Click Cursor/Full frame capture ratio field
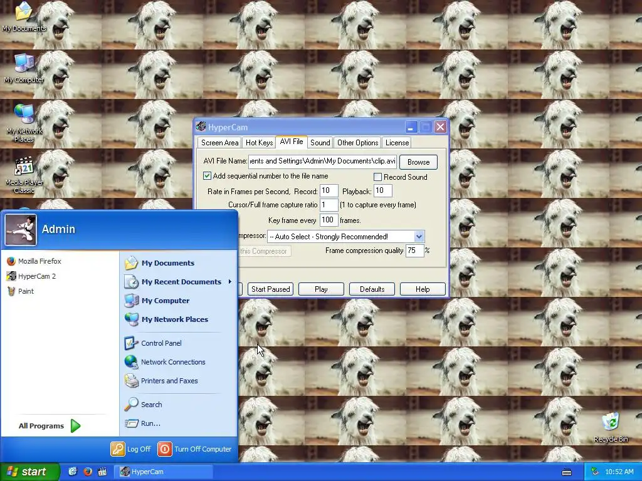The width and height of the screenshot is (642, 481). pos(329,205)
